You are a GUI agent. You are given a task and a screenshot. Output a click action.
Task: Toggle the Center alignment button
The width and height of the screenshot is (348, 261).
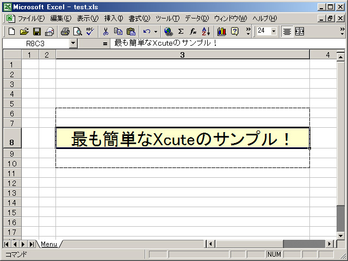tap(287, 32)
